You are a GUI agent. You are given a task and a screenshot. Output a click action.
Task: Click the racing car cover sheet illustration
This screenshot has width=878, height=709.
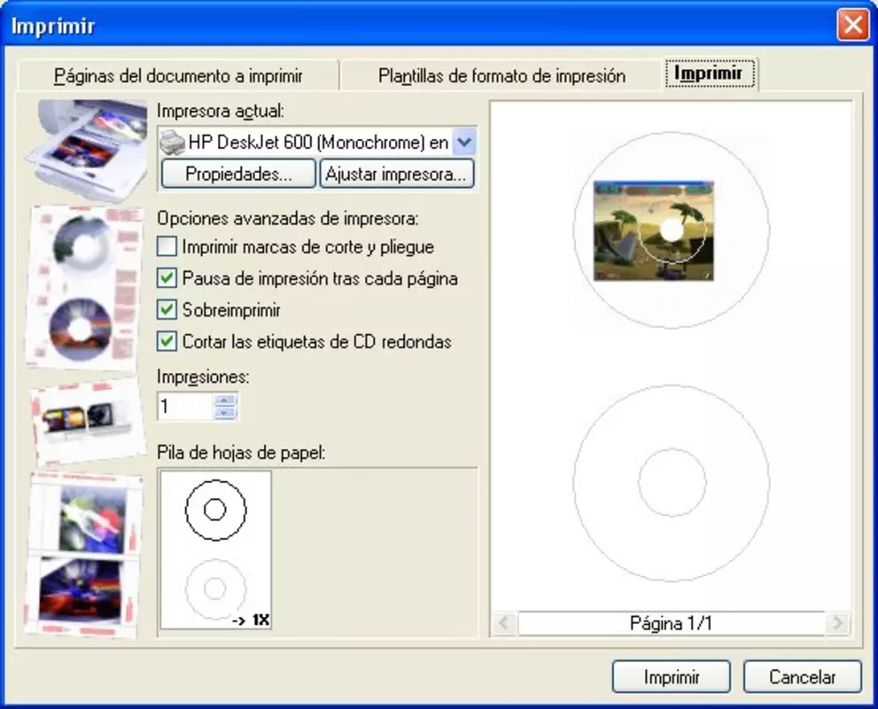(x=84, y=555)
